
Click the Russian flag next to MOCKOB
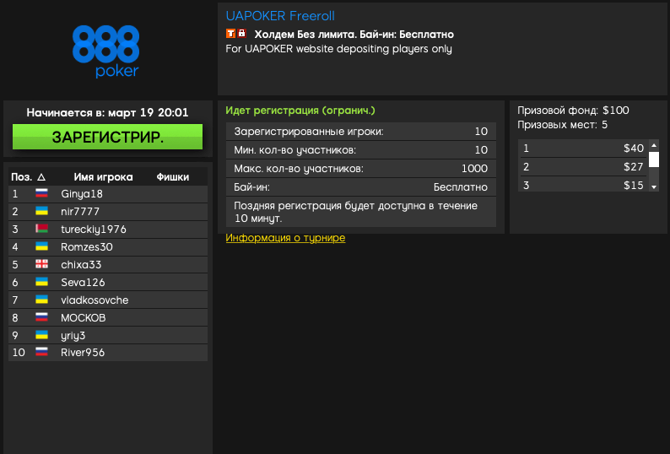(x=41, y=317)
